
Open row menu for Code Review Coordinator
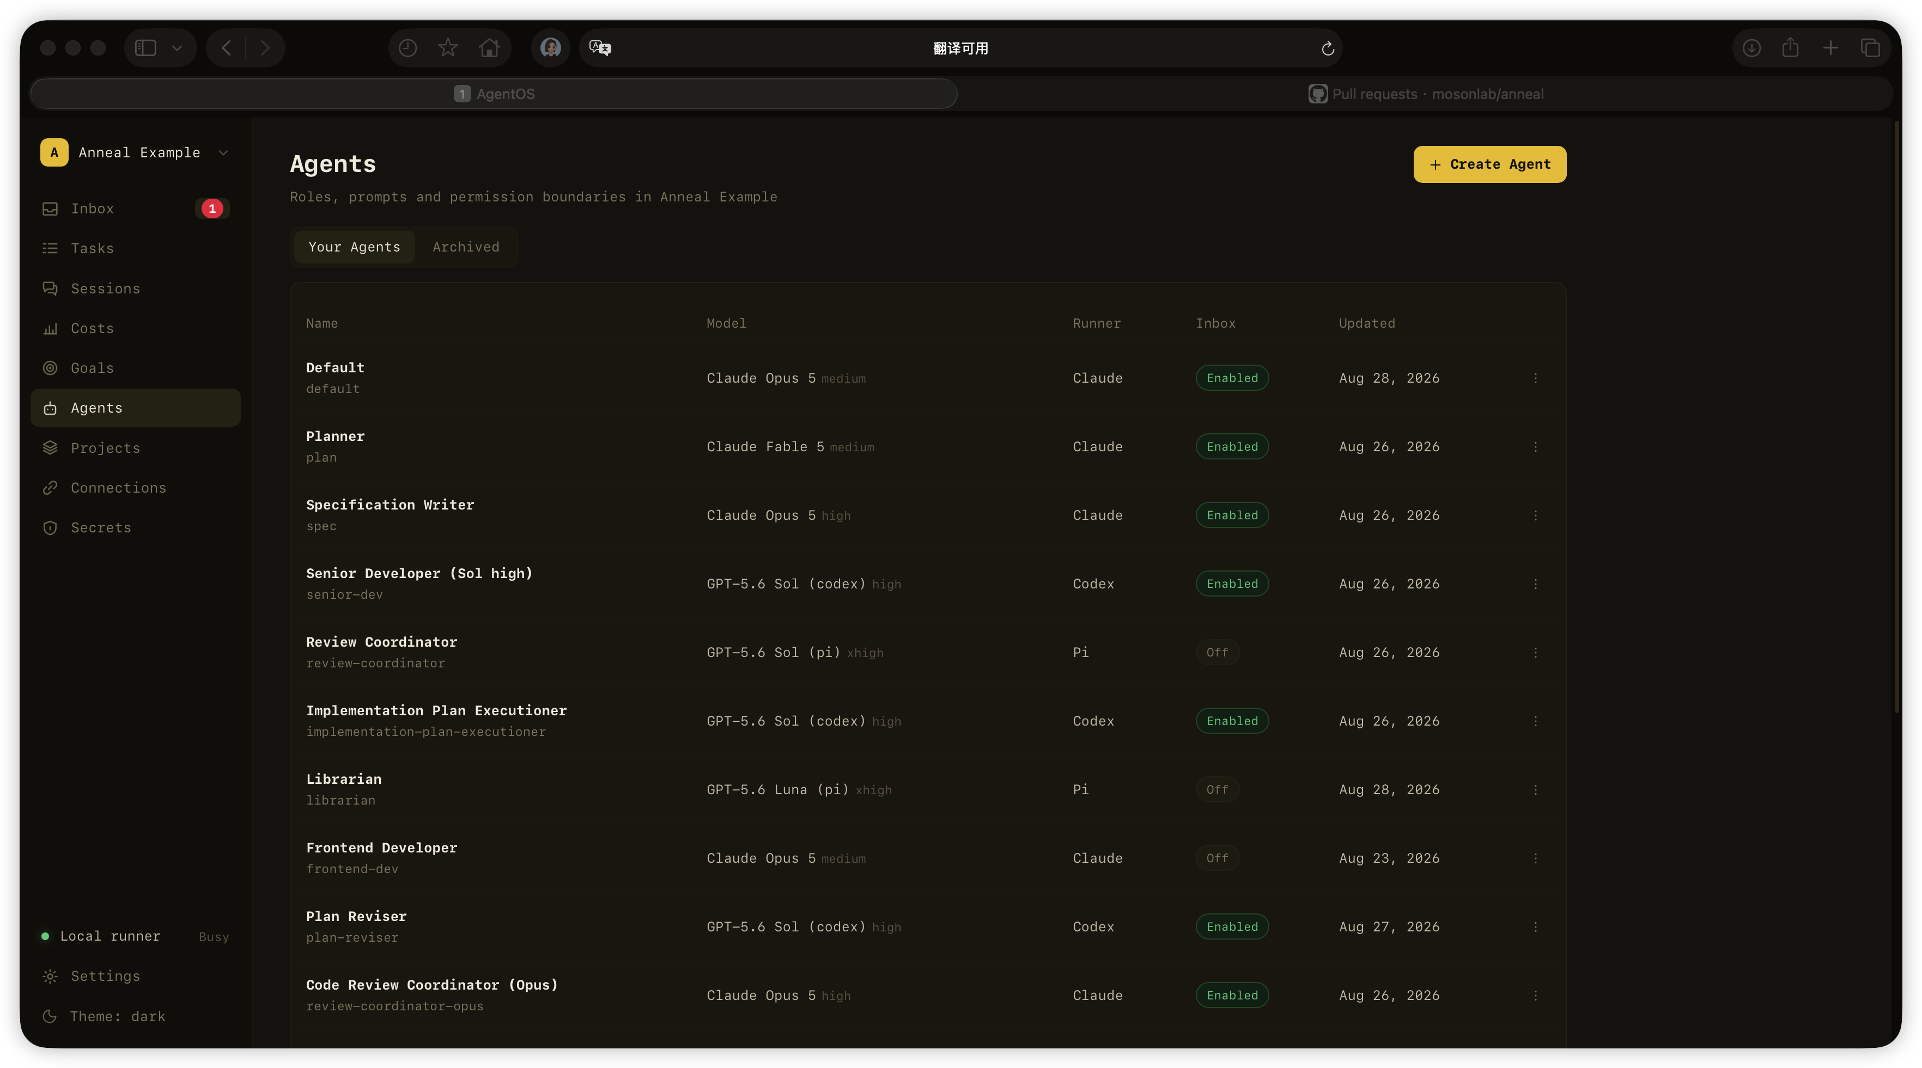[x=1536, y=996]
